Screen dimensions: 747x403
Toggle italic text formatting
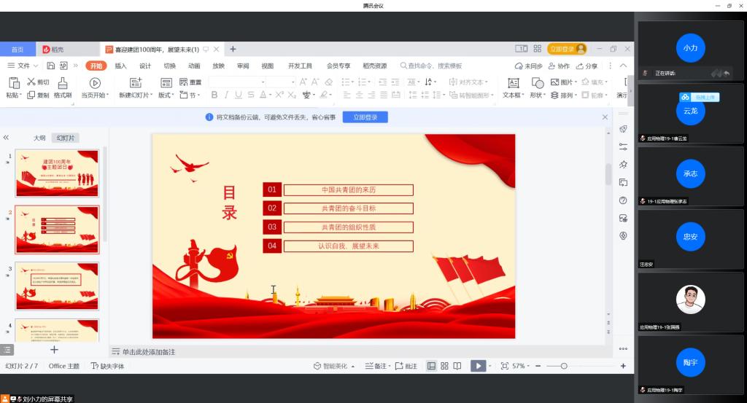pyautogui.click(x=226, y=95)
